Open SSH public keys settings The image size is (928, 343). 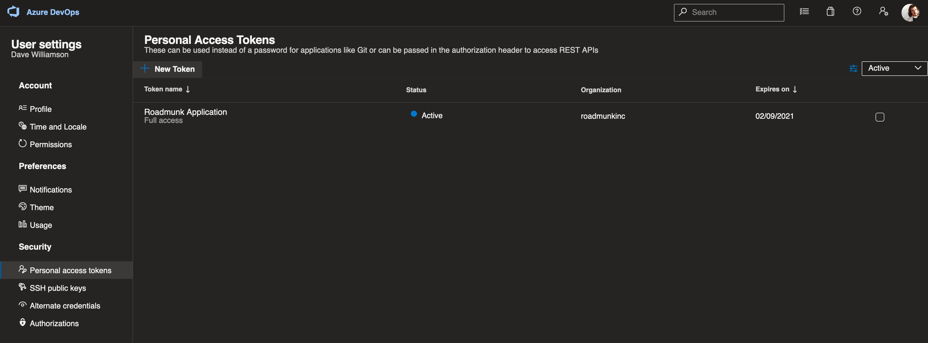(x=58, y=288)
